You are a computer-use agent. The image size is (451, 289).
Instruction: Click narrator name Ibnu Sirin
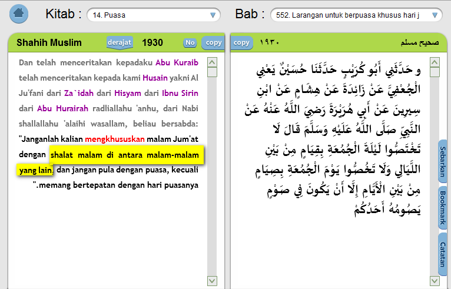[x=180, y=93]
